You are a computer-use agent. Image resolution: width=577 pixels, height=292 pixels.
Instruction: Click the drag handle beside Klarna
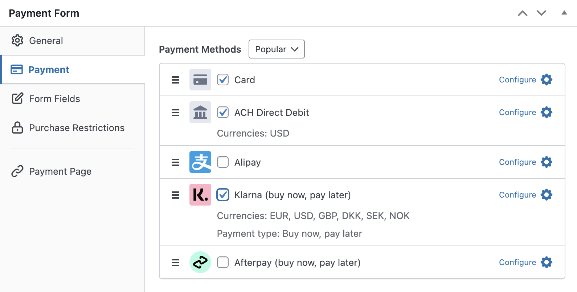176,195
